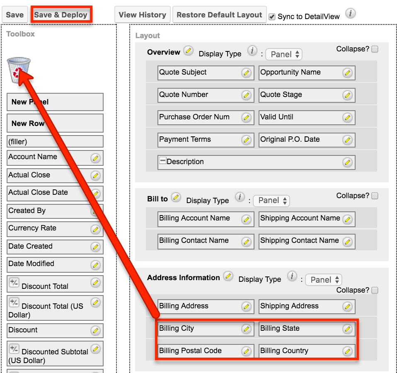Open Bill to Display Type dropdown

271,201
